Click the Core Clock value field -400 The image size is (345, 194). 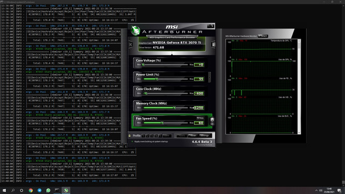(x=199, y=93)
